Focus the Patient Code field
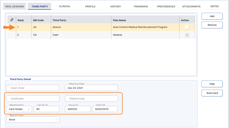Image resolution: width=229 pixels, height=128 pixels. coord(92,99)
